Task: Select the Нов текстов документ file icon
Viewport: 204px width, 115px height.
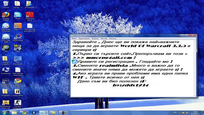Action: tap(18, 72)
